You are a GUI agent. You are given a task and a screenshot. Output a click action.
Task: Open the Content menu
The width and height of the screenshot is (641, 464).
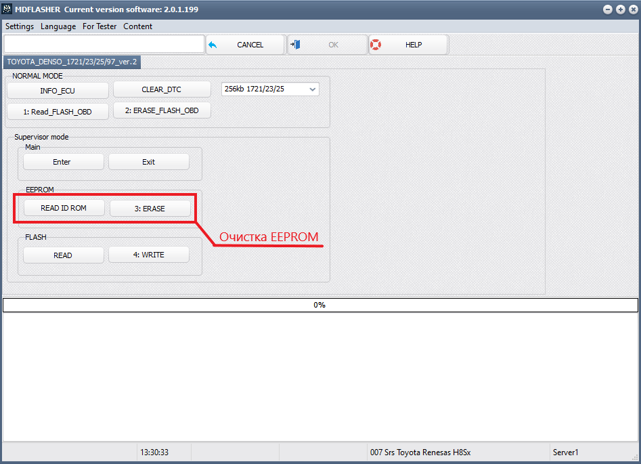coord(137,26)
